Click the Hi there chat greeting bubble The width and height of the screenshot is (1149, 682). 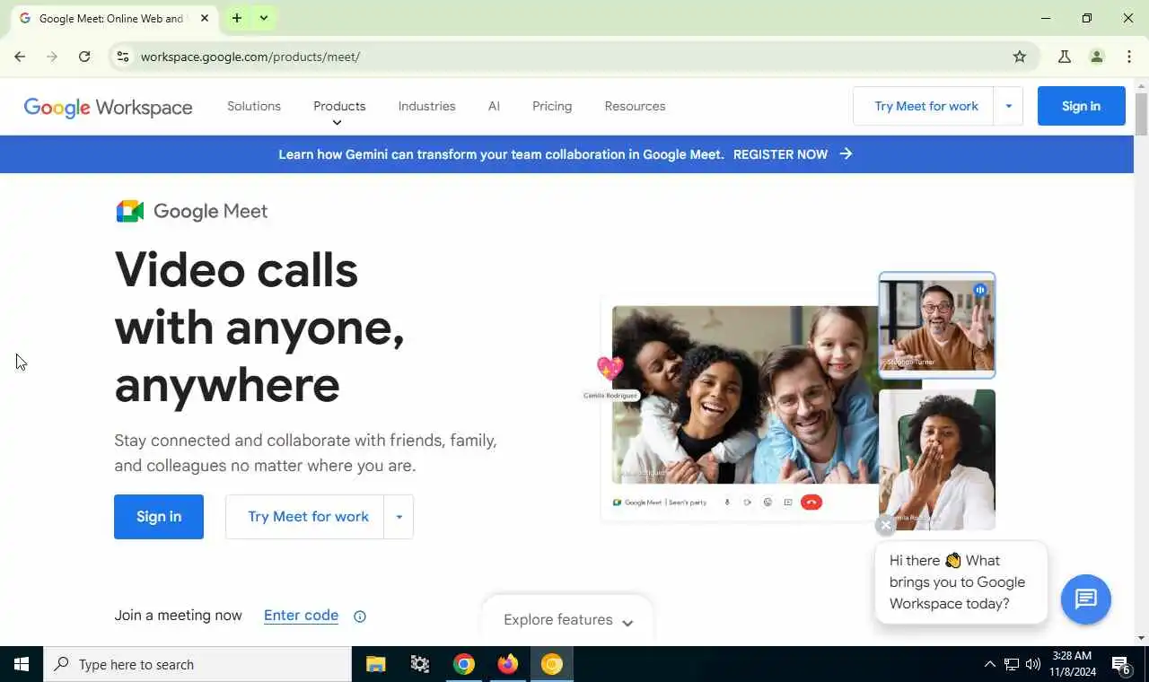960,582
